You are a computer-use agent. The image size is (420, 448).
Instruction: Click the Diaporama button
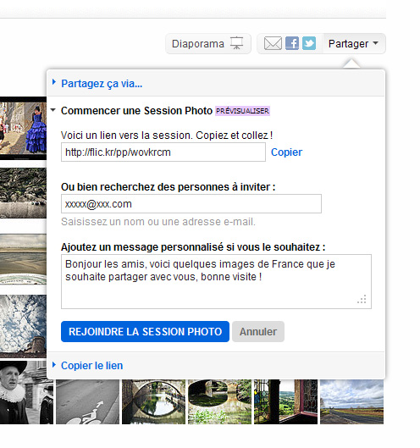click(x=208, y=44)
